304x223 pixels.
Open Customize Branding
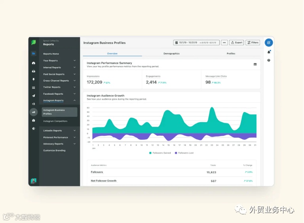click(54, 150)
